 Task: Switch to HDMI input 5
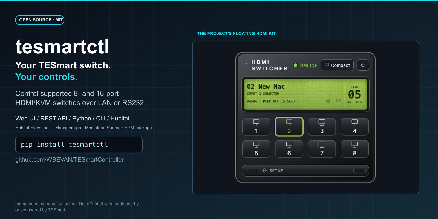coord(256,149)
